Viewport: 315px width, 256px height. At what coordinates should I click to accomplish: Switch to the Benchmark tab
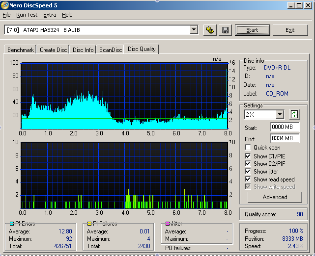(x=21, y=50)
